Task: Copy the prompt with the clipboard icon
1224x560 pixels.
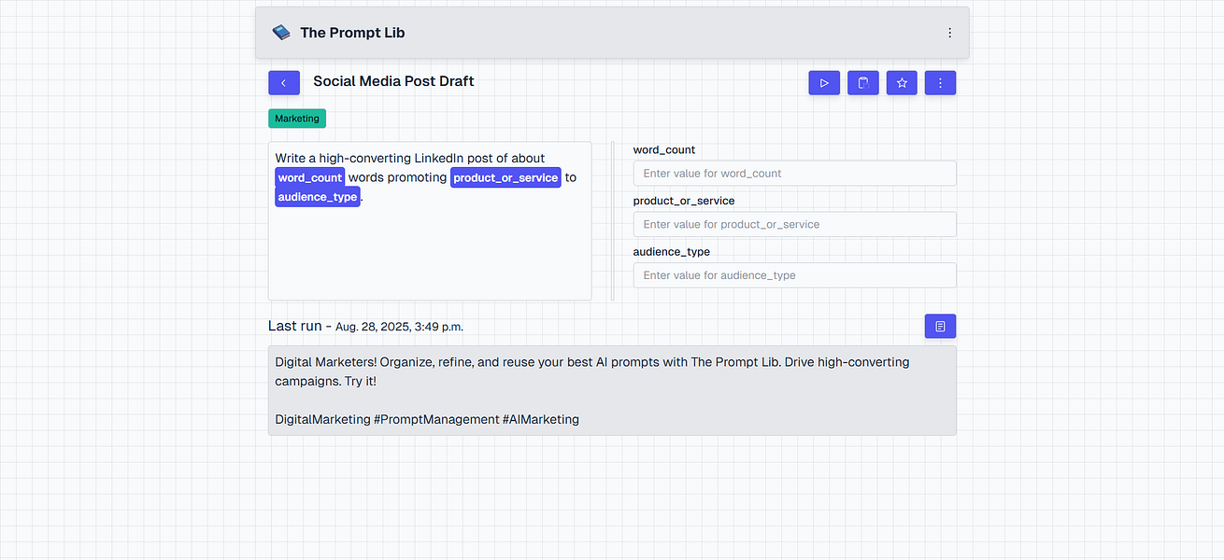Action: [x=862, y=82]
